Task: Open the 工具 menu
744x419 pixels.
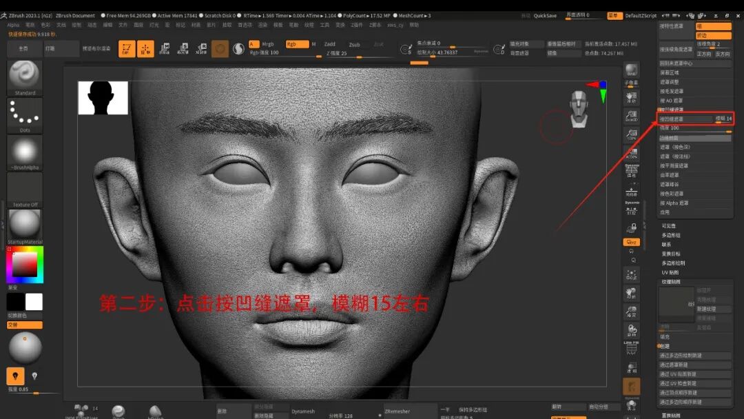Action: click(x=324, y=25)
